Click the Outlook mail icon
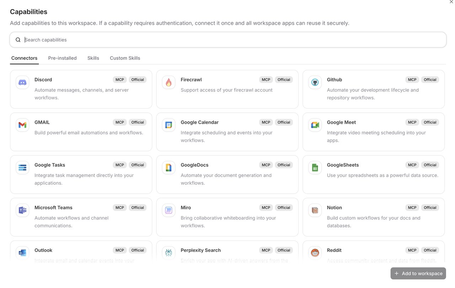This screenshot has width=455, height=288. point(22,253)
